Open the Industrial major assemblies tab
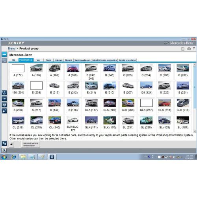The height and width of the screenshot is (197, 197). point(104,60)
